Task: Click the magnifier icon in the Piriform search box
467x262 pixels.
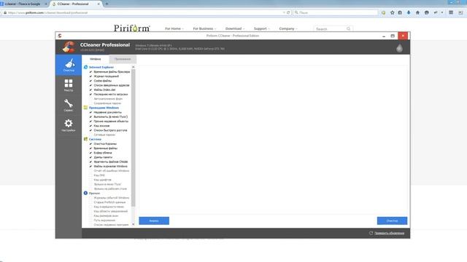Action: [x=349, y=29]
